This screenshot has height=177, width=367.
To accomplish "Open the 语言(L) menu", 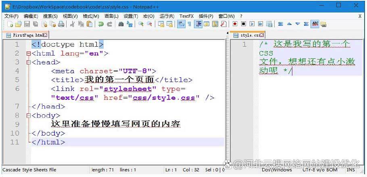I will (111, 16).
